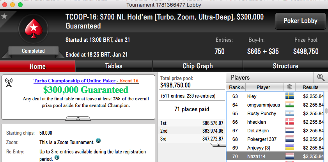Open the Chip Graph tab
The image size is (328, 162).
(197, 66)
